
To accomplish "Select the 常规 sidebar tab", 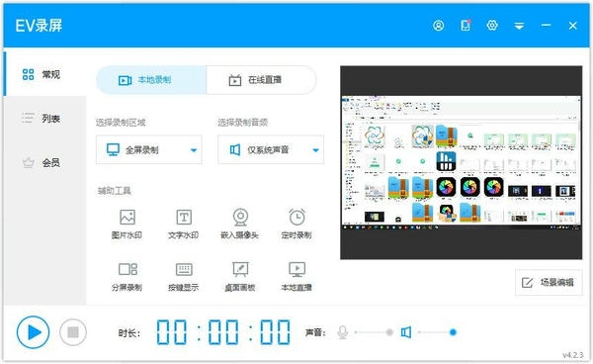I will 45,74.
